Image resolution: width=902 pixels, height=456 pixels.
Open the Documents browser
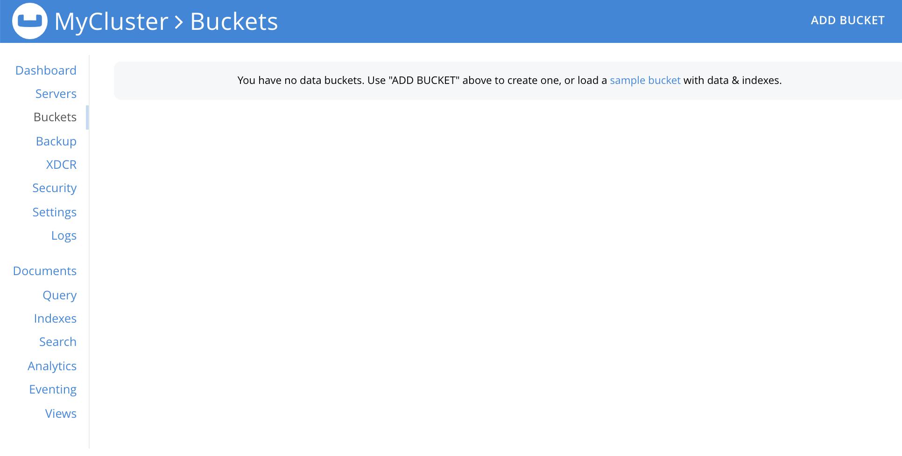tap(44, 270)
